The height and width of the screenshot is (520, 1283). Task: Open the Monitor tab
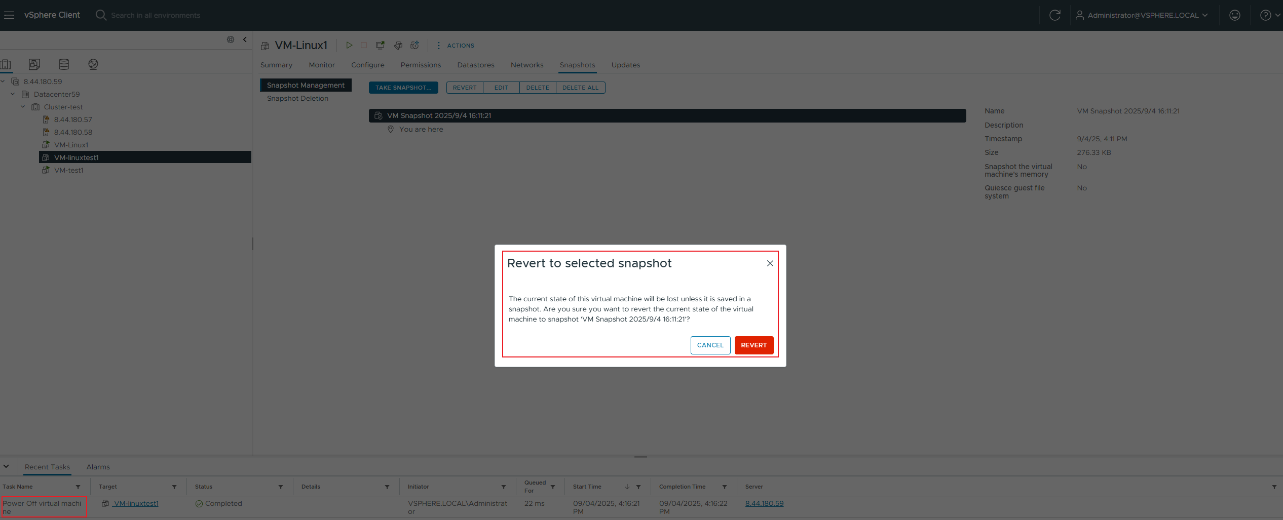pos(322,65)
